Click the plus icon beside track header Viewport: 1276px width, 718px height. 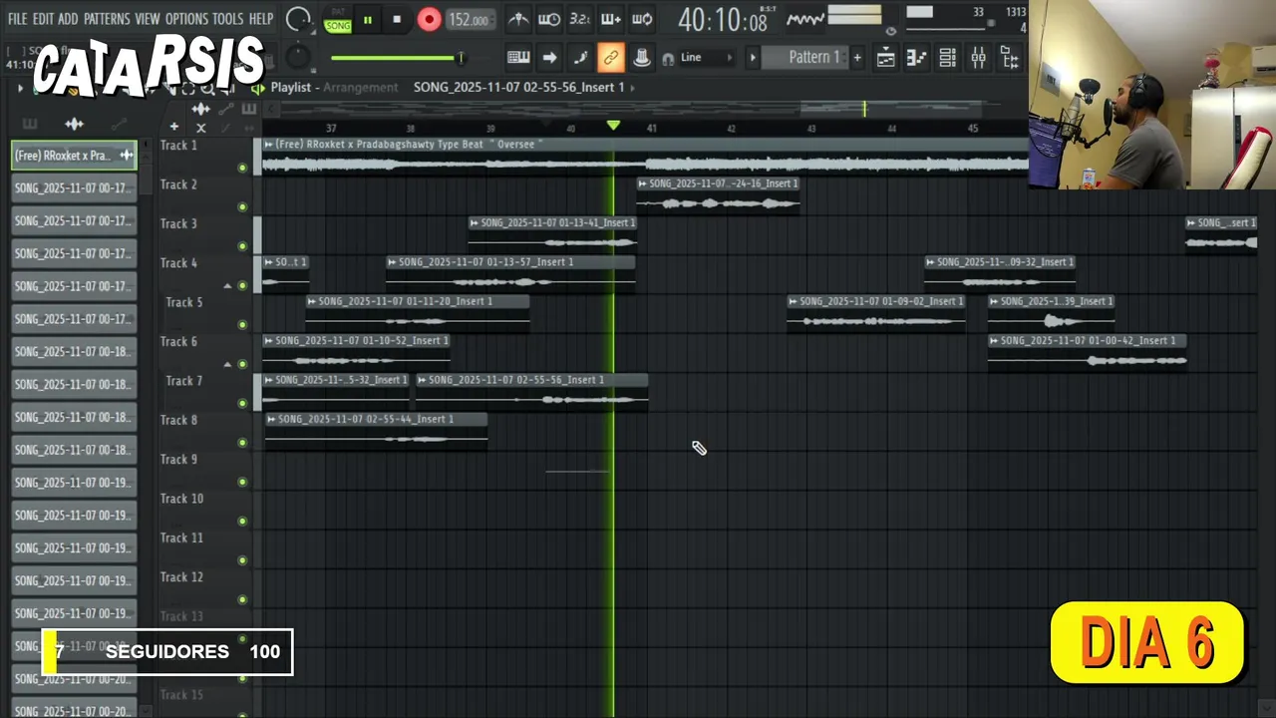pyautogui.click(x=173, y=127)
